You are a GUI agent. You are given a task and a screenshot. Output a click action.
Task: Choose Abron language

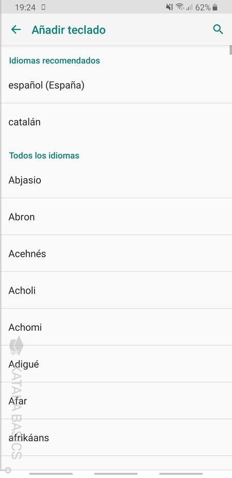116,217
